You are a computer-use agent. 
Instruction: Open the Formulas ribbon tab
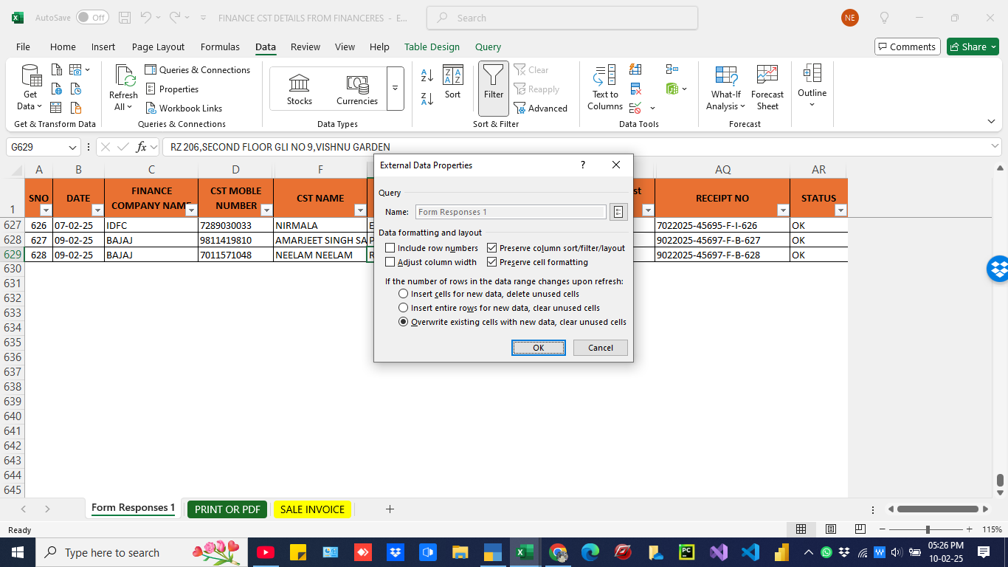click(220, 47)
